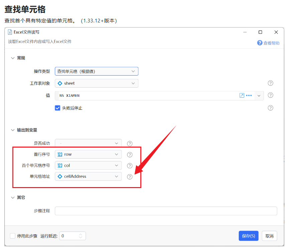Click the 保存(S) button
290x248 pixels.
click(x=249, y=236)
